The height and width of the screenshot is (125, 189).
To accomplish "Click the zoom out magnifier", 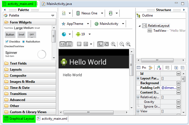I will point(122,44).
